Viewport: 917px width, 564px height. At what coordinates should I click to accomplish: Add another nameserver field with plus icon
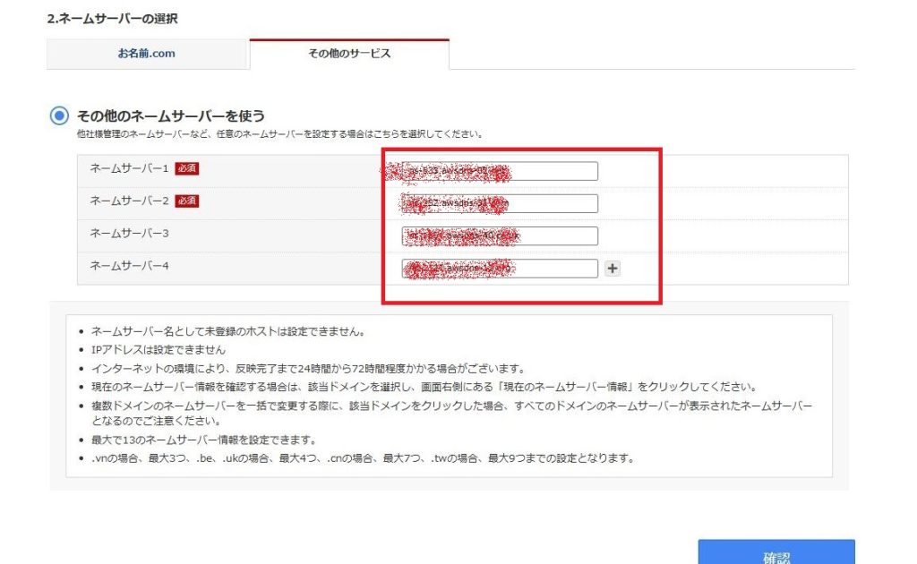point(613,269)
